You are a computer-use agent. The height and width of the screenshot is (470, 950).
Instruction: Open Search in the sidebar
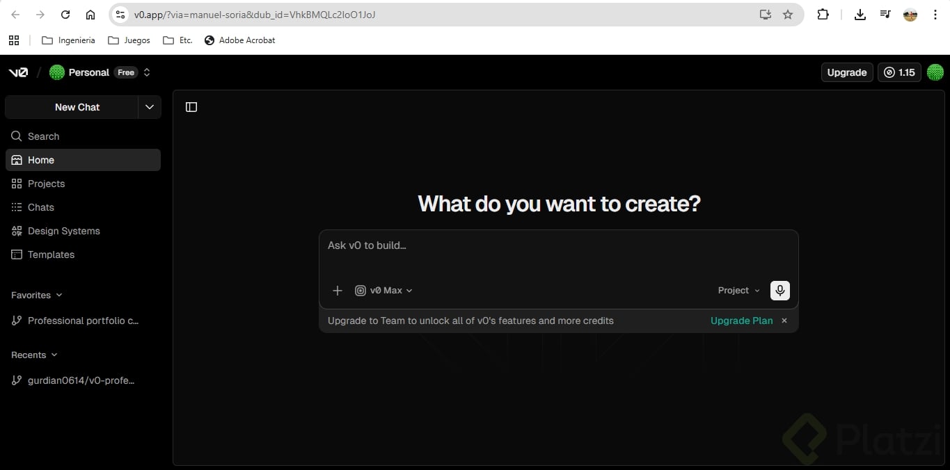click(83, 136)
